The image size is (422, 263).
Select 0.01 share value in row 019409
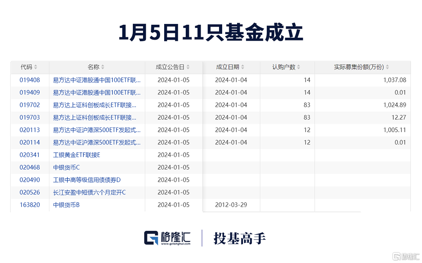click(x=400, y=93)
